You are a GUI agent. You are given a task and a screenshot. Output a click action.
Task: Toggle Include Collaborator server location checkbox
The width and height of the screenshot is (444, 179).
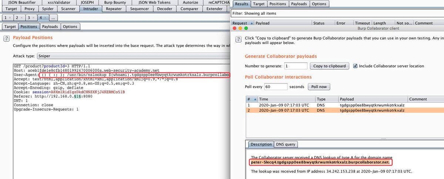pos(356,66)
